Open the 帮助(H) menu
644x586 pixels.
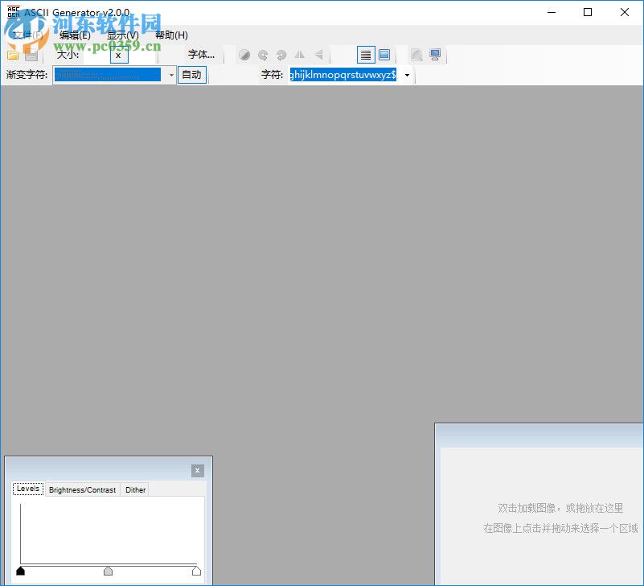[170, 35]
